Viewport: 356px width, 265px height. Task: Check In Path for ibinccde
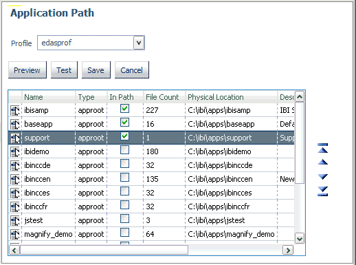pos(124,164)
